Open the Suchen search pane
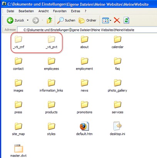Screen dimensions: 157x158 point(66,20)
